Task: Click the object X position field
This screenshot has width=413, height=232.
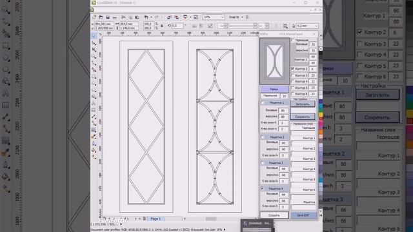Action: [104, 24]
